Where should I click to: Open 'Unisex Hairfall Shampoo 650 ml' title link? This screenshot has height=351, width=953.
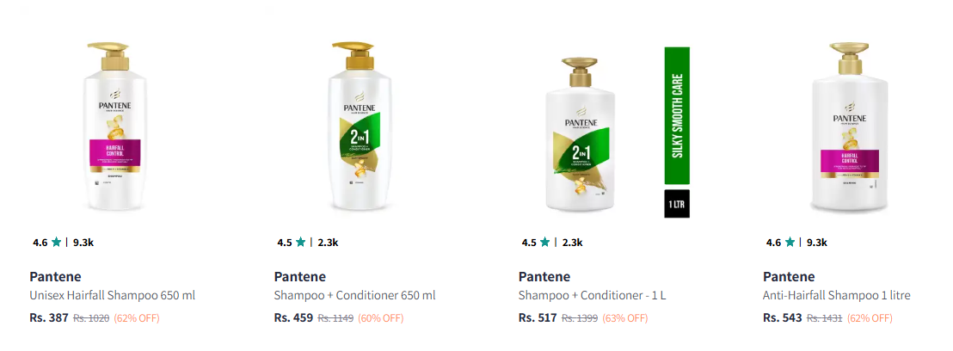point(113,296)
